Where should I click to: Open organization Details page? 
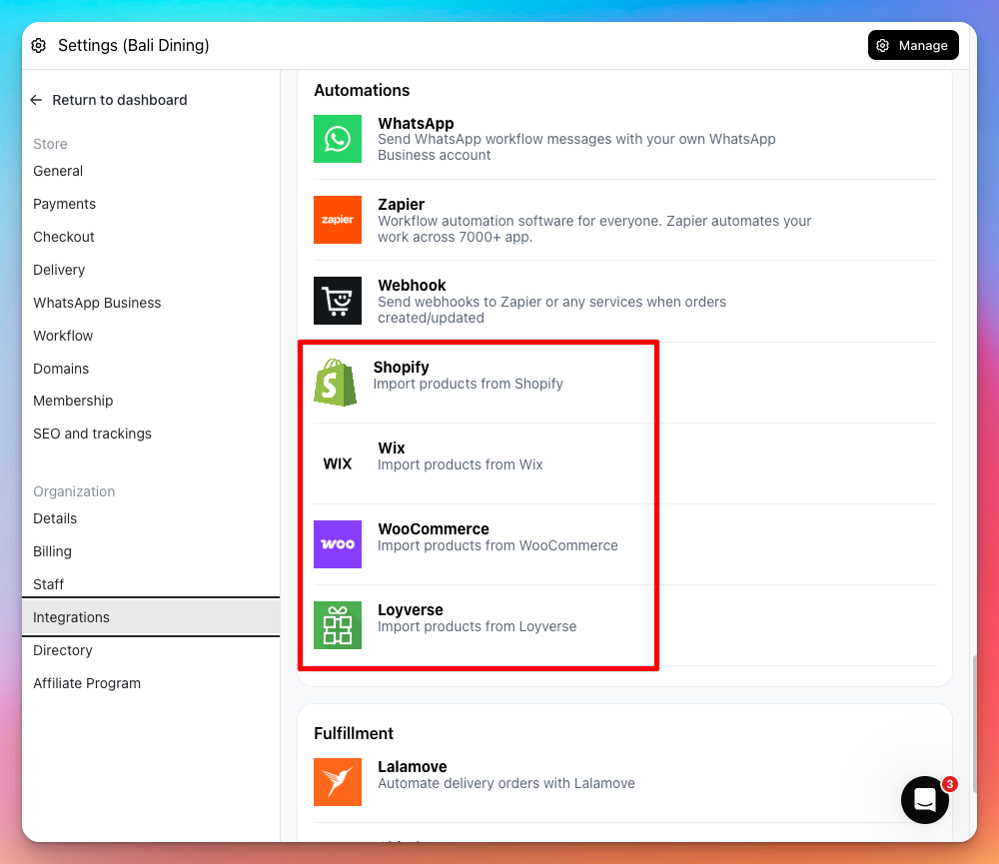point(55,518)
